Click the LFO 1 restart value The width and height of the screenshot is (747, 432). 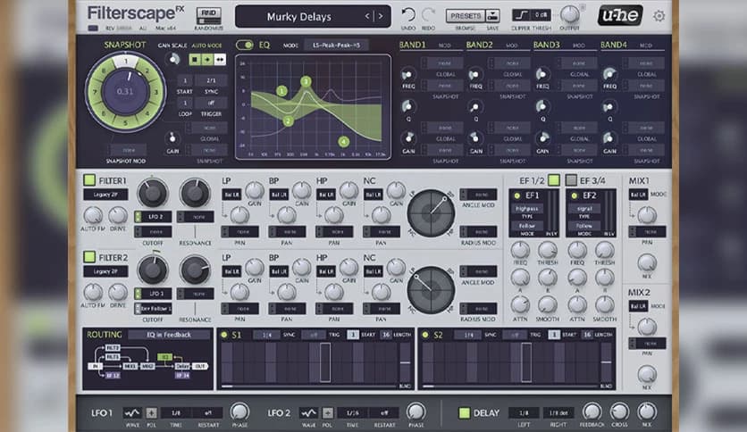208,412
